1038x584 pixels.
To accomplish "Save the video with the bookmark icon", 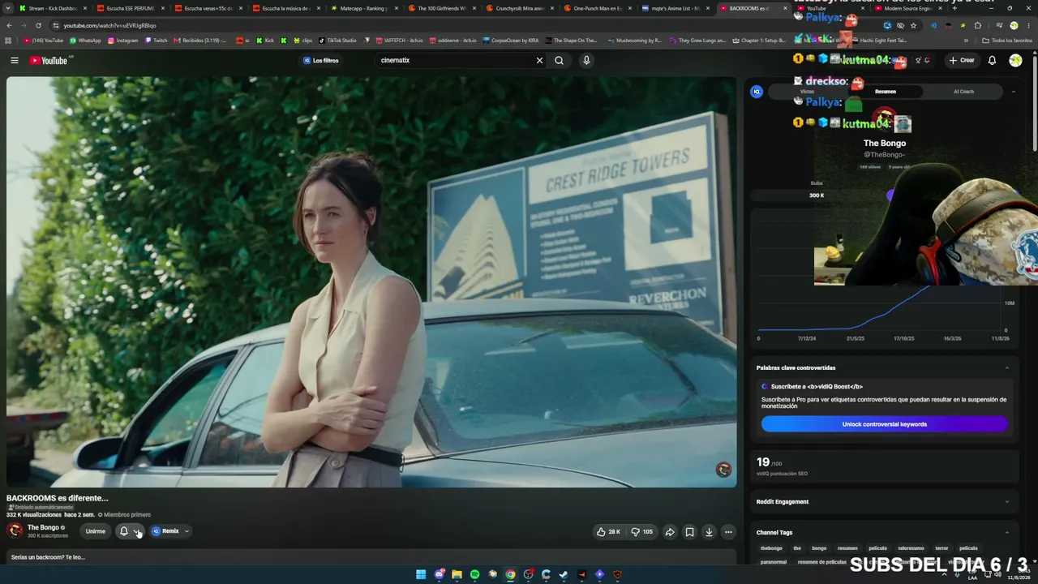I will (689, 532).
